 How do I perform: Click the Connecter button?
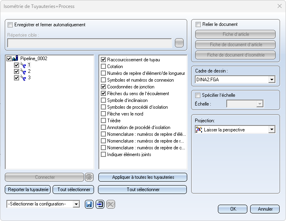point(45,177)
